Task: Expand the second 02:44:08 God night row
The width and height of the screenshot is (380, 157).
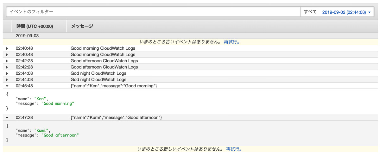Action: (x=7, y=80)
